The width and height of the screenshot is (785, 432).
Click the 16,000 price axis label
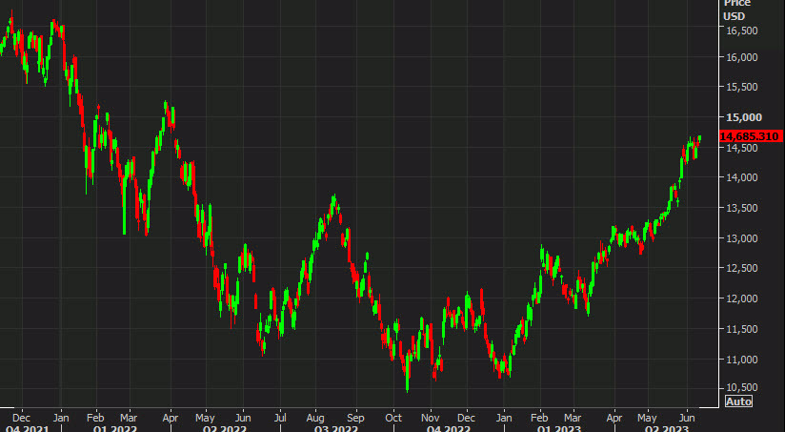pyautogui.click(x=741, y=57)
